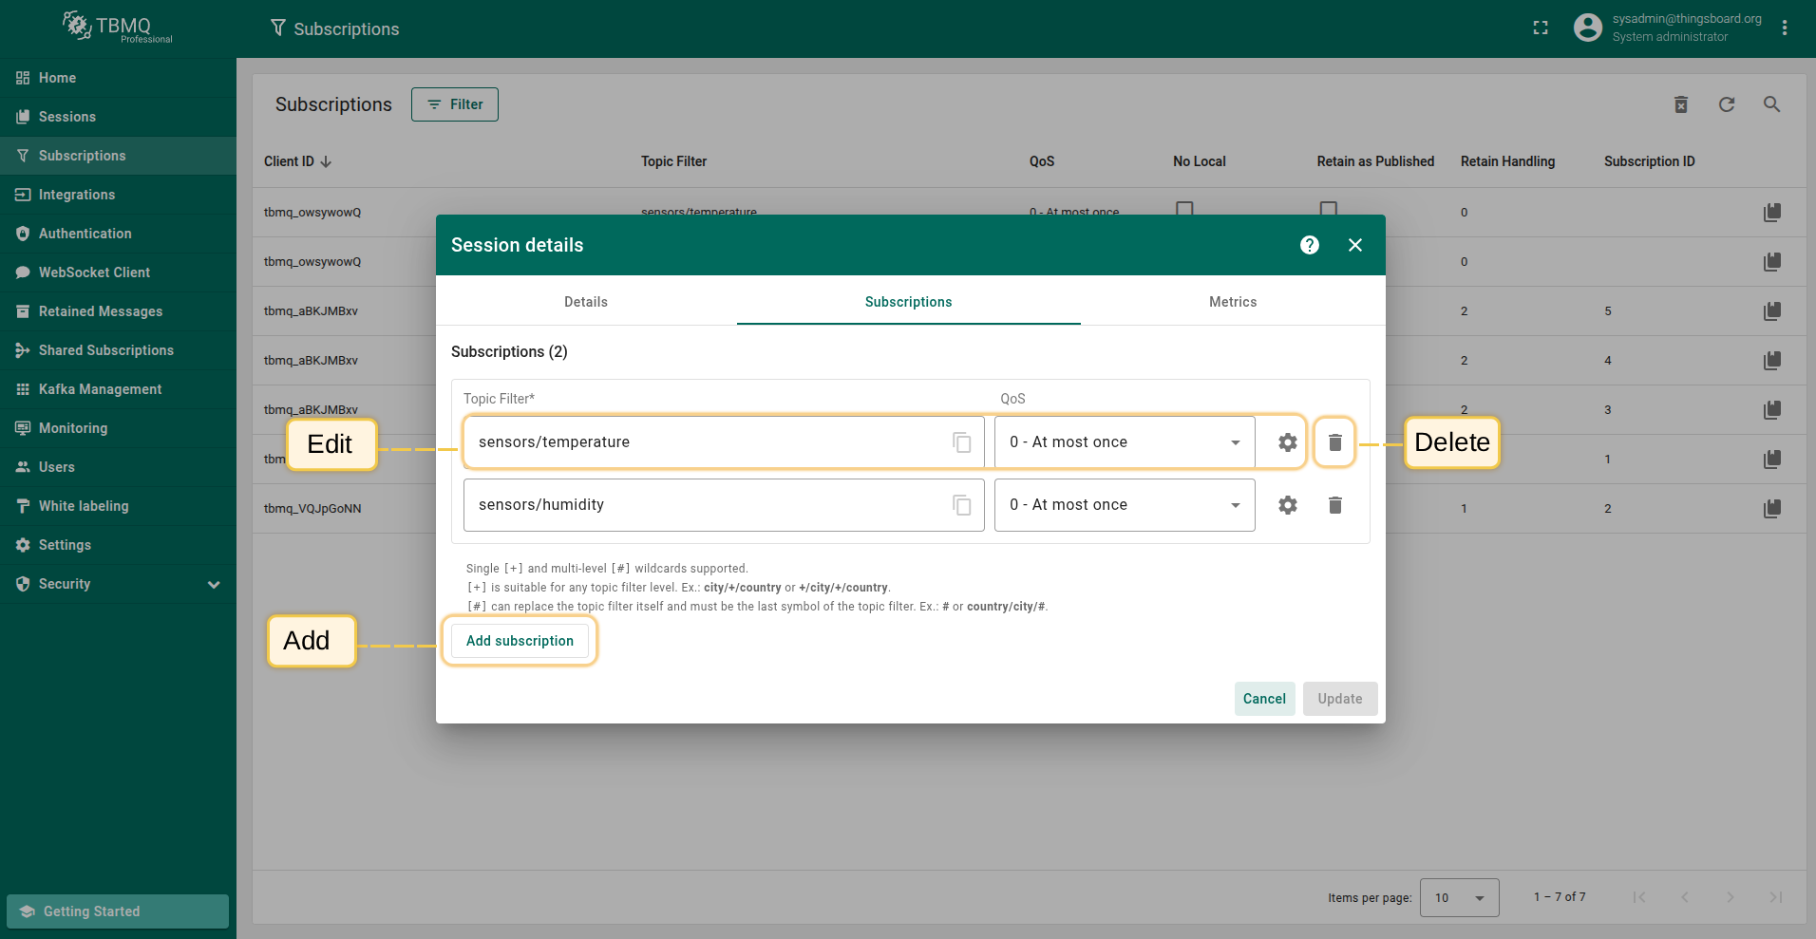Viewport: 1816px width, 939px height.
Task: Cancel the Session details dialog
Action: click(x=1263, y=699)
